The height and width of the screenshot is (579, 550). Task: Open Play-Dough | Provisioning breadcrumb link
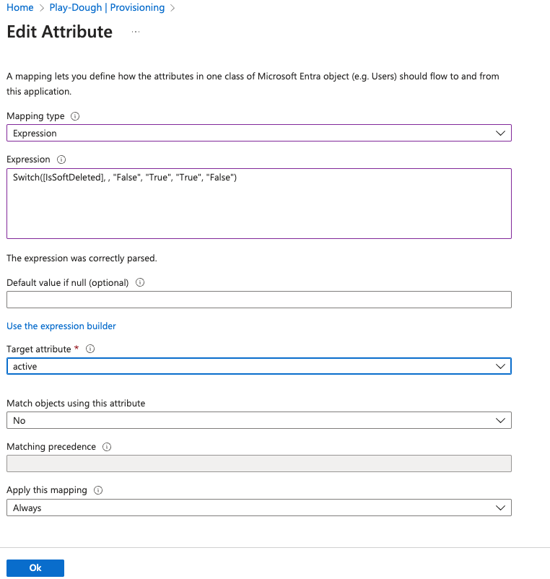coord(107,8)
